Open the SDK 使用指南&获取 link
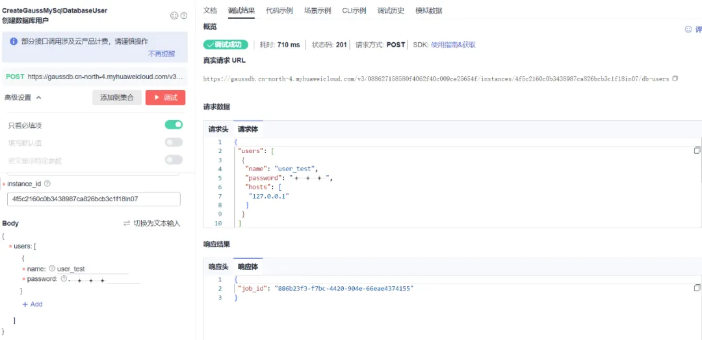 click(x=453, y=45)
